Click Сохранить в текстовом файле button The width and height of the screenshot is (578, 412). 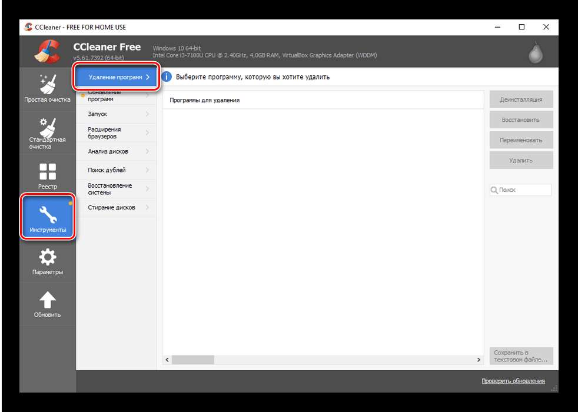pyautogui.click(x=521, y=356)
